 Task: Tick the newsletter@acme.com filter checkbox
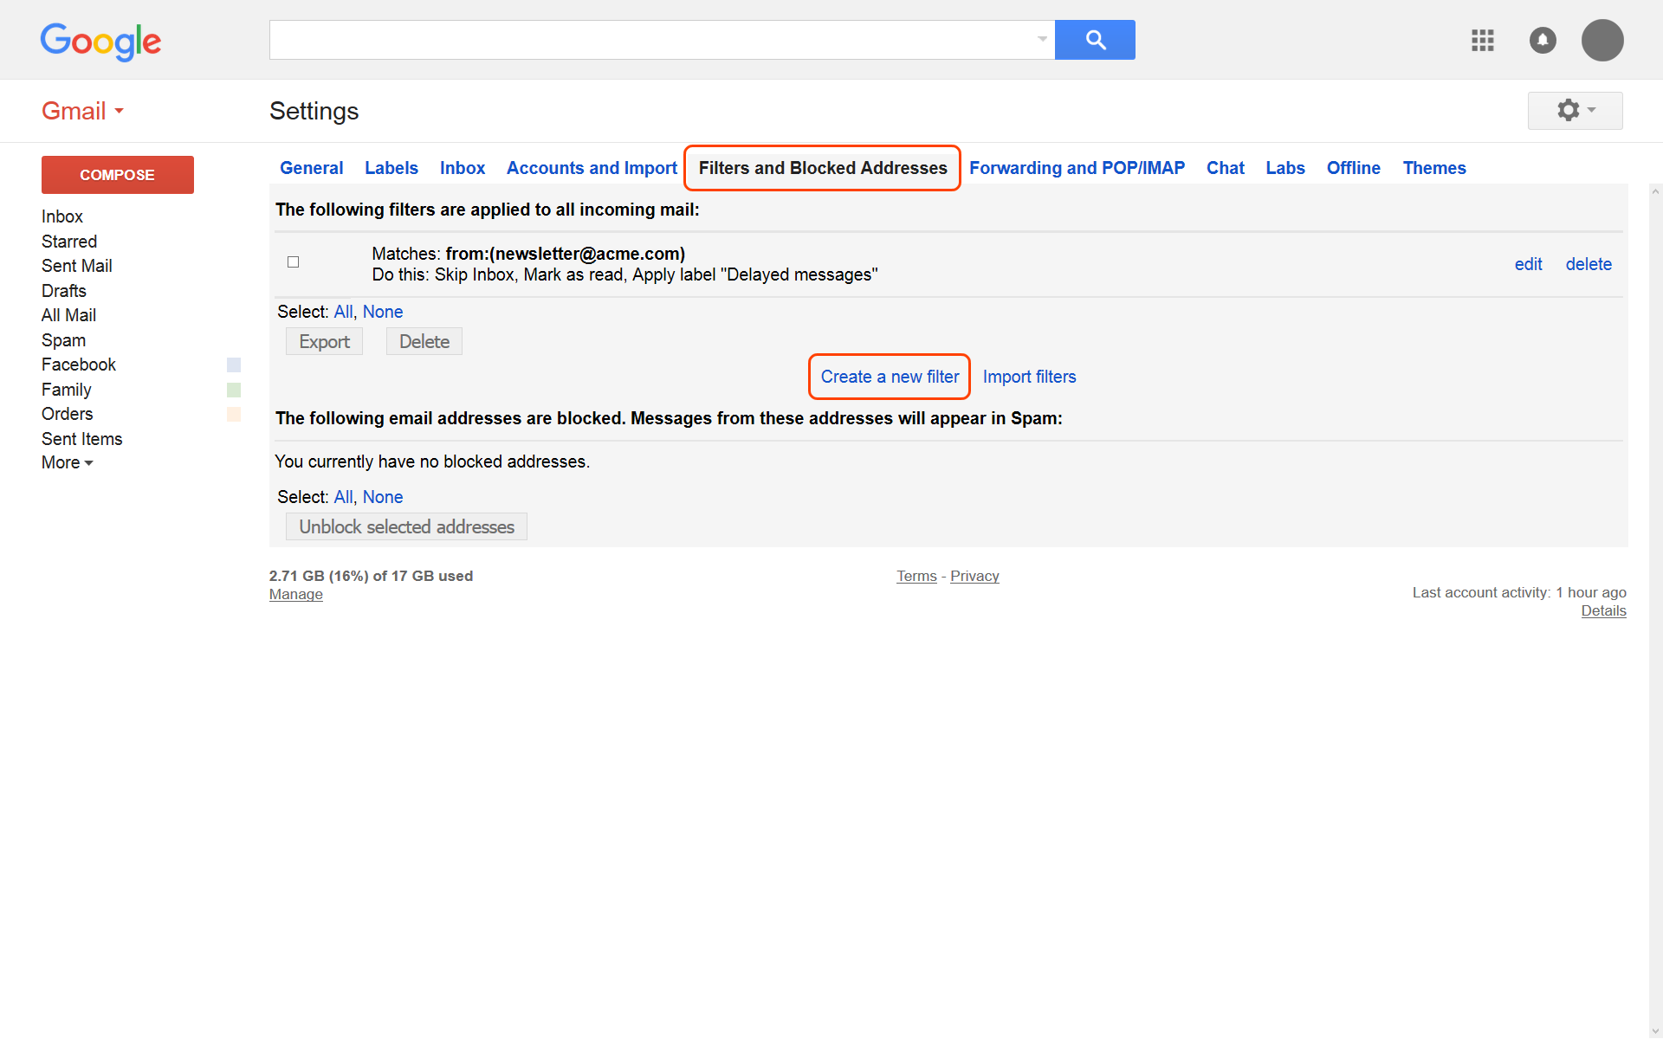coord(294,262)
